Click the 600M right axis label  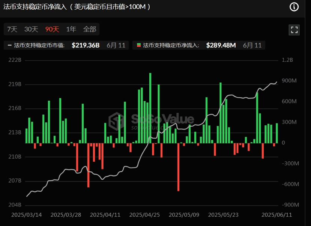(289, 101)
